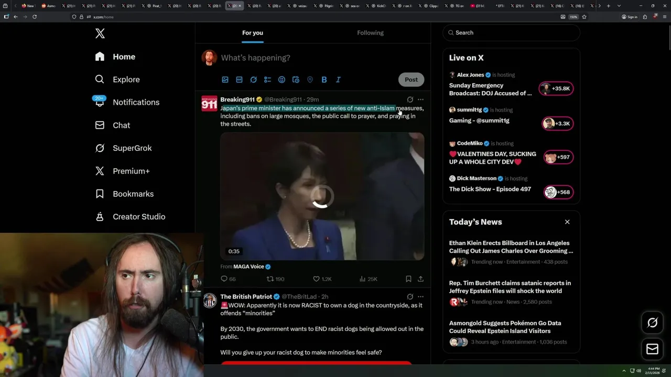
Task: Switch to the For you tab
Action: pyautogui.click(x=253, y=32)
